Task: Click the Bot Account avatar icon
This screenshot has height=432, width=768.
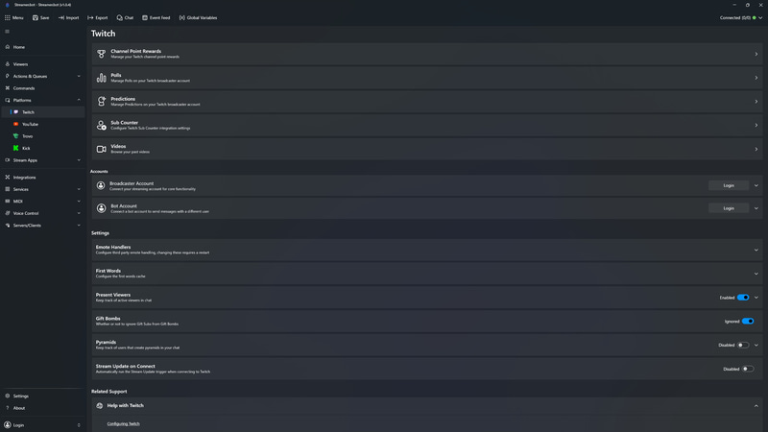Action: [101, 208]
